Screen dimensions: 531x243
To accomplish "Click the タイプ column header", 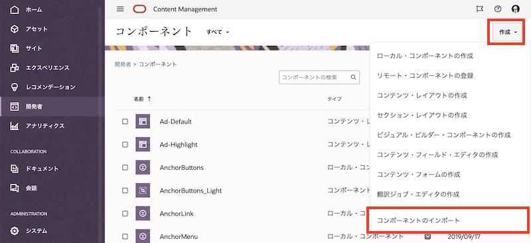I will click(335, 99).
